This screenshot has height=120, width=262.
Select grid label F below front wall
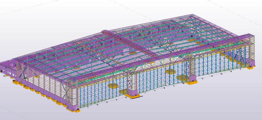tap(116, 100)
